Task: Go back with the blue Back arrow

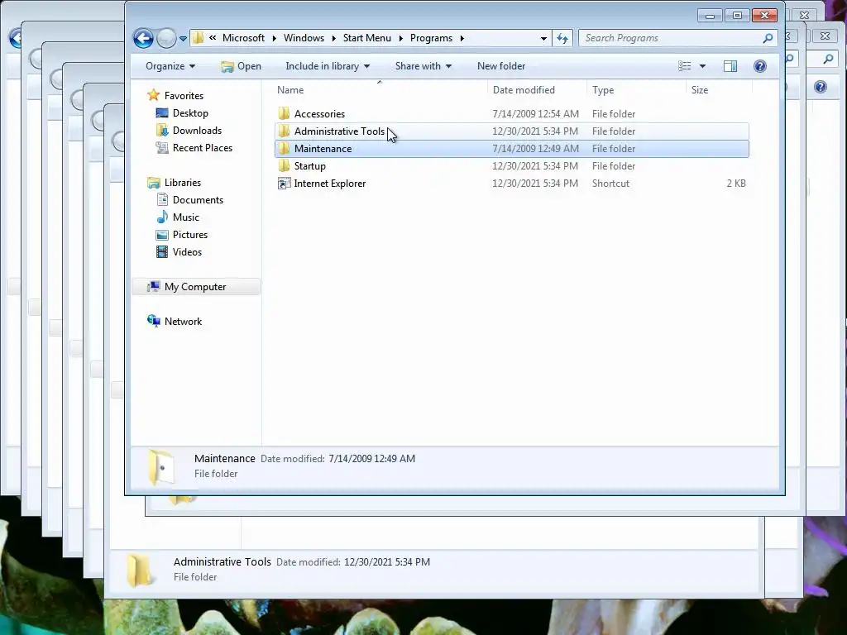Action: [143, 38]
